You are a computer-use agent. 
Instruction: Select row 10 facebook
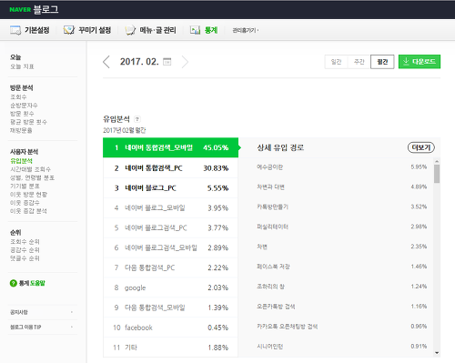[170, 328]
